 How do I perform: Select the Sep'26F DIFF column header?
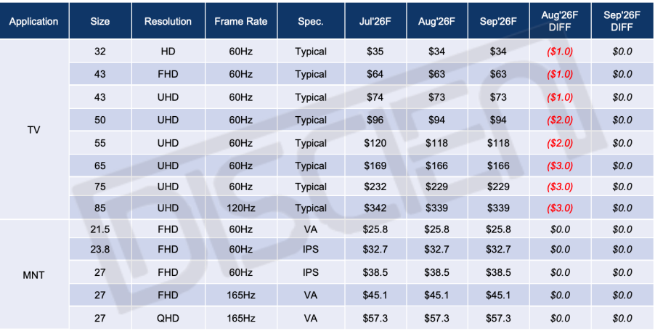tap(622, 21)
